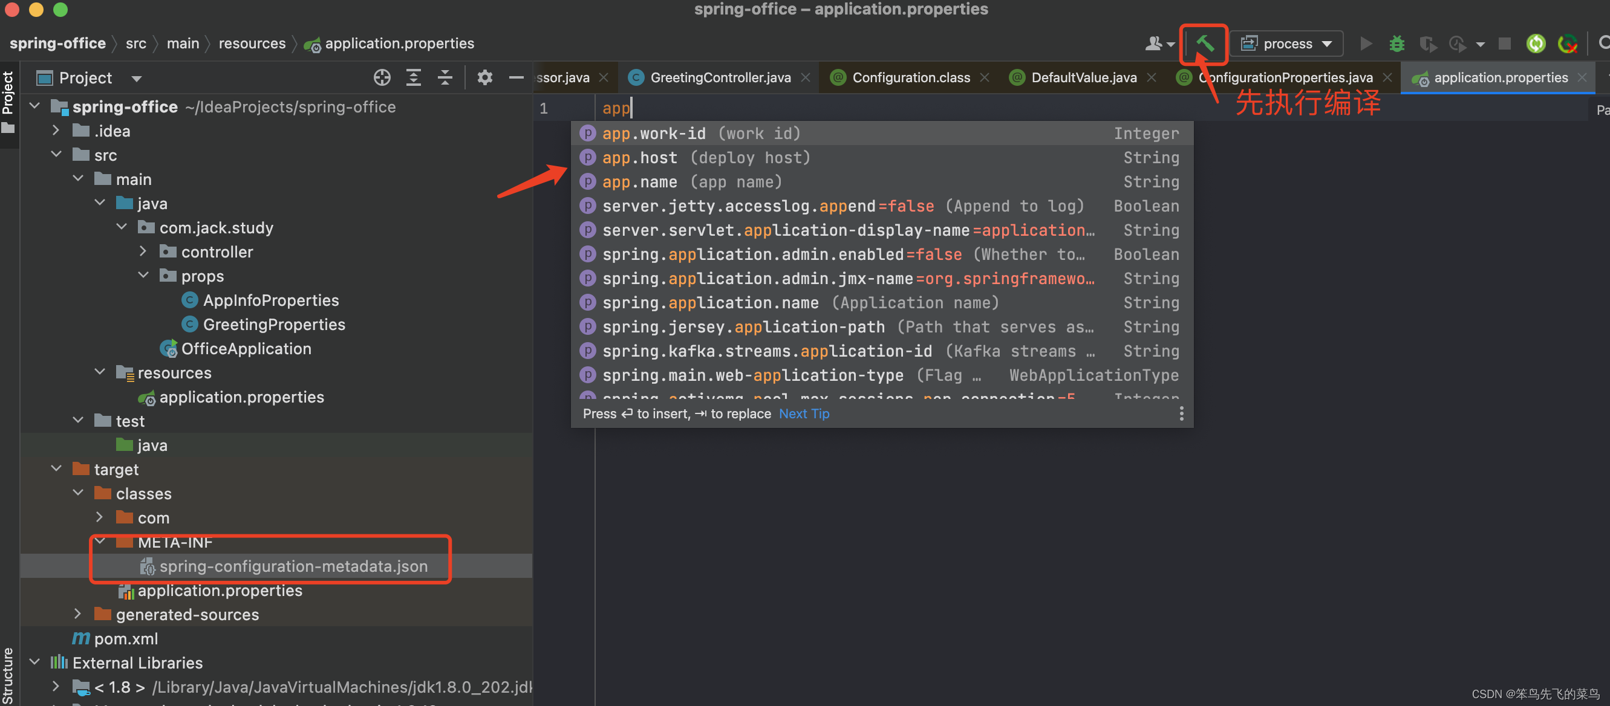This screenshot has width=1610, height=706.
Task: Click the Next Tip link
Action: coord(804,413)
